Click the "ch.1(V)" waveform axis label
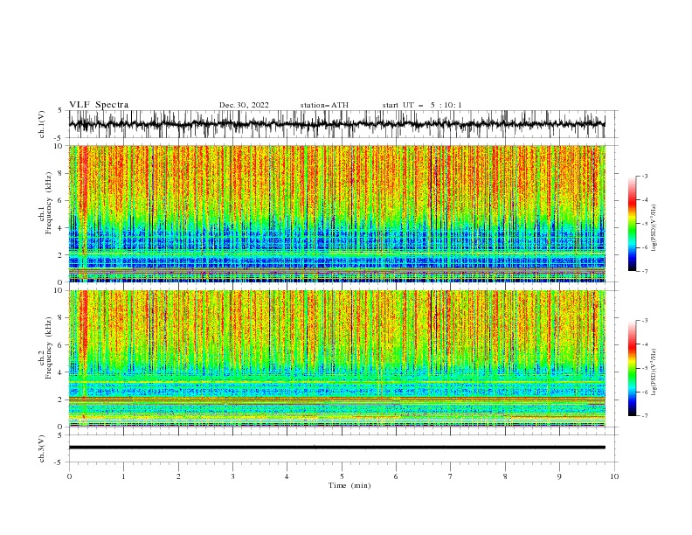692x535 pixels. (42, 124)
